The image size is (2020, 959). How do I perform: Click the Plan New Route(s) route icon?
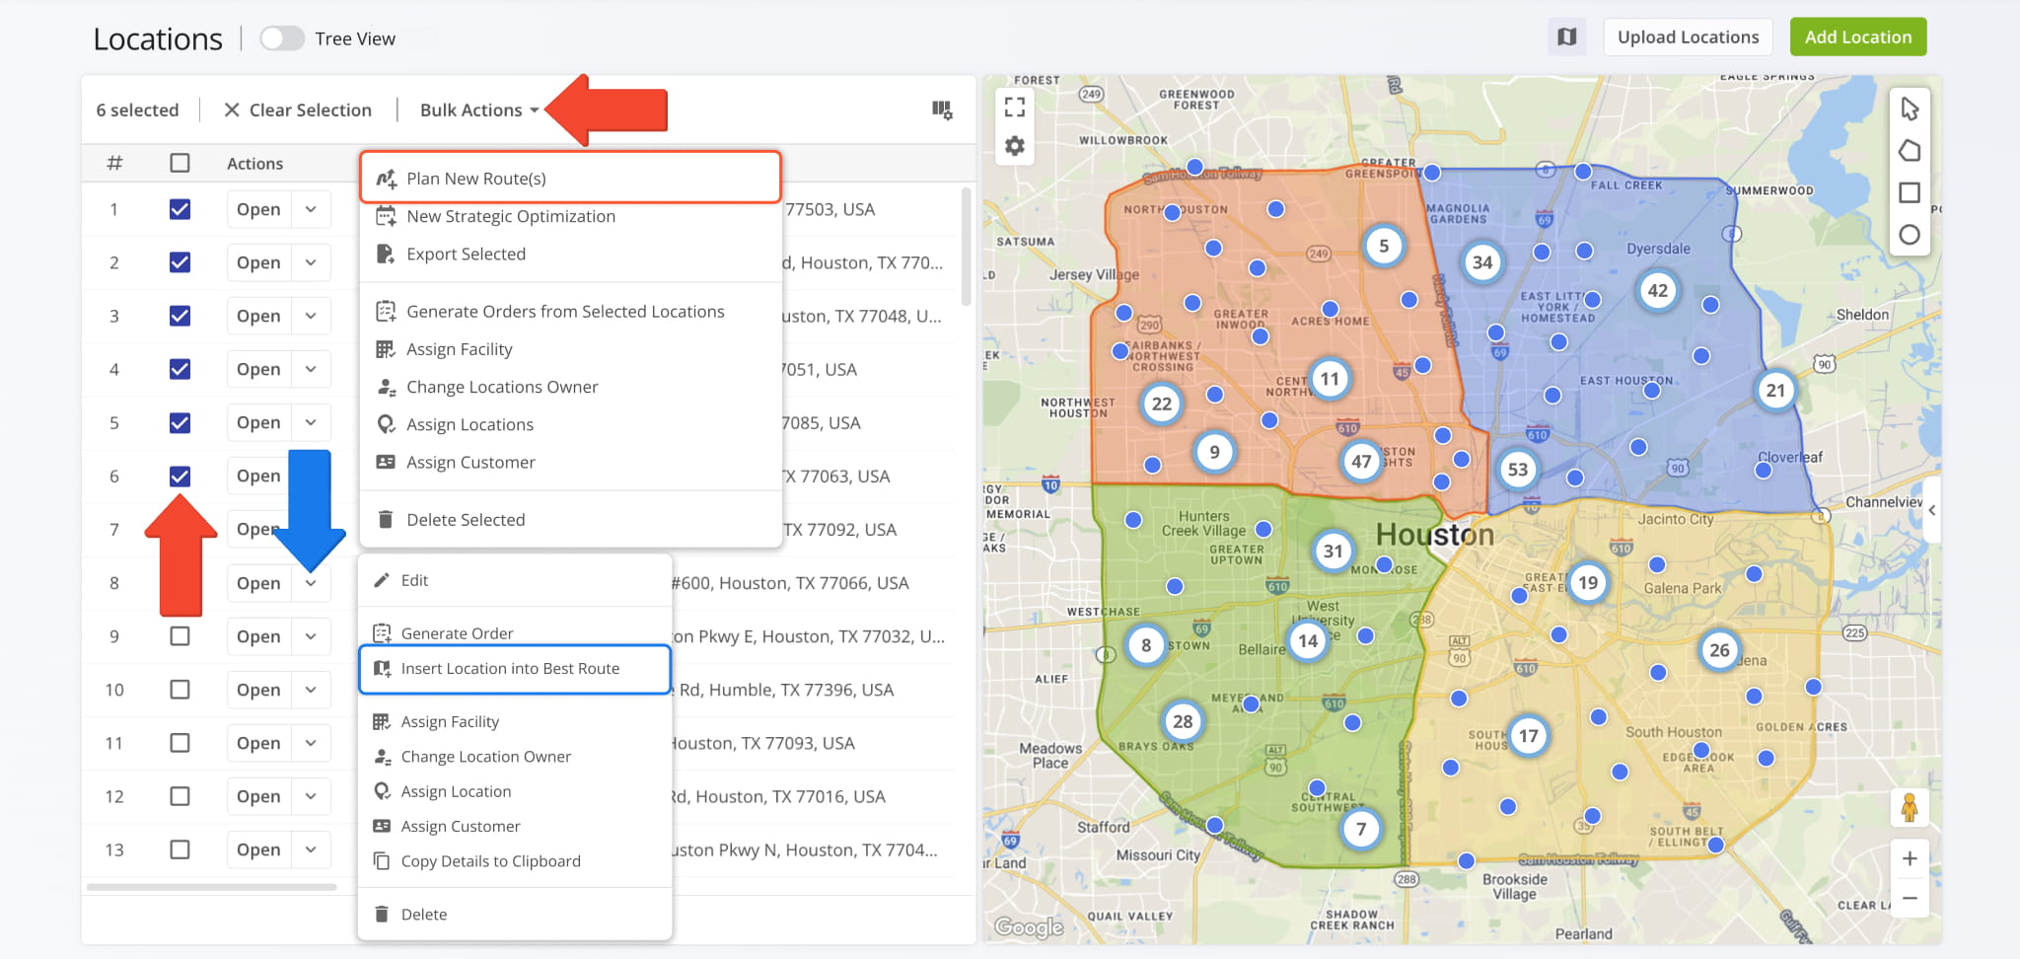click(386, 179)
